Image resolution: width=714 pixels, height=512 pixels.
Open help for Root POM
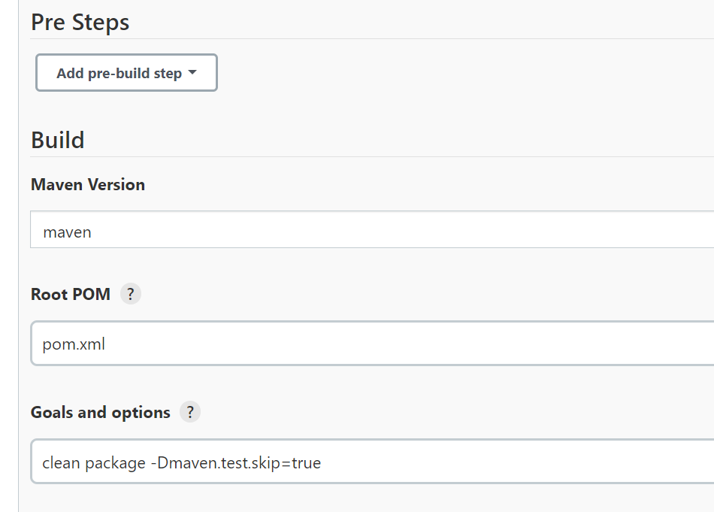tap(131, 294)
